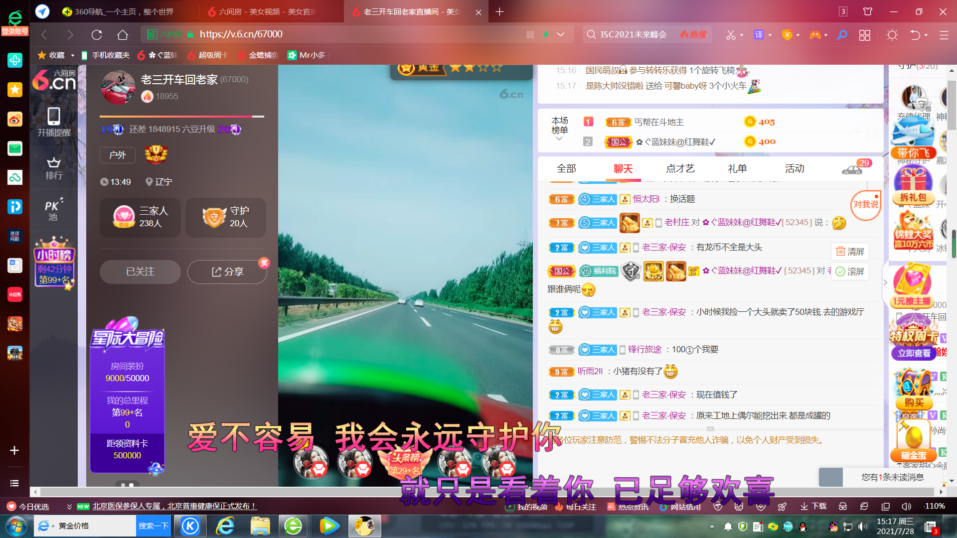Expand the 本场榜单 ranking chevron

(559, 139)
